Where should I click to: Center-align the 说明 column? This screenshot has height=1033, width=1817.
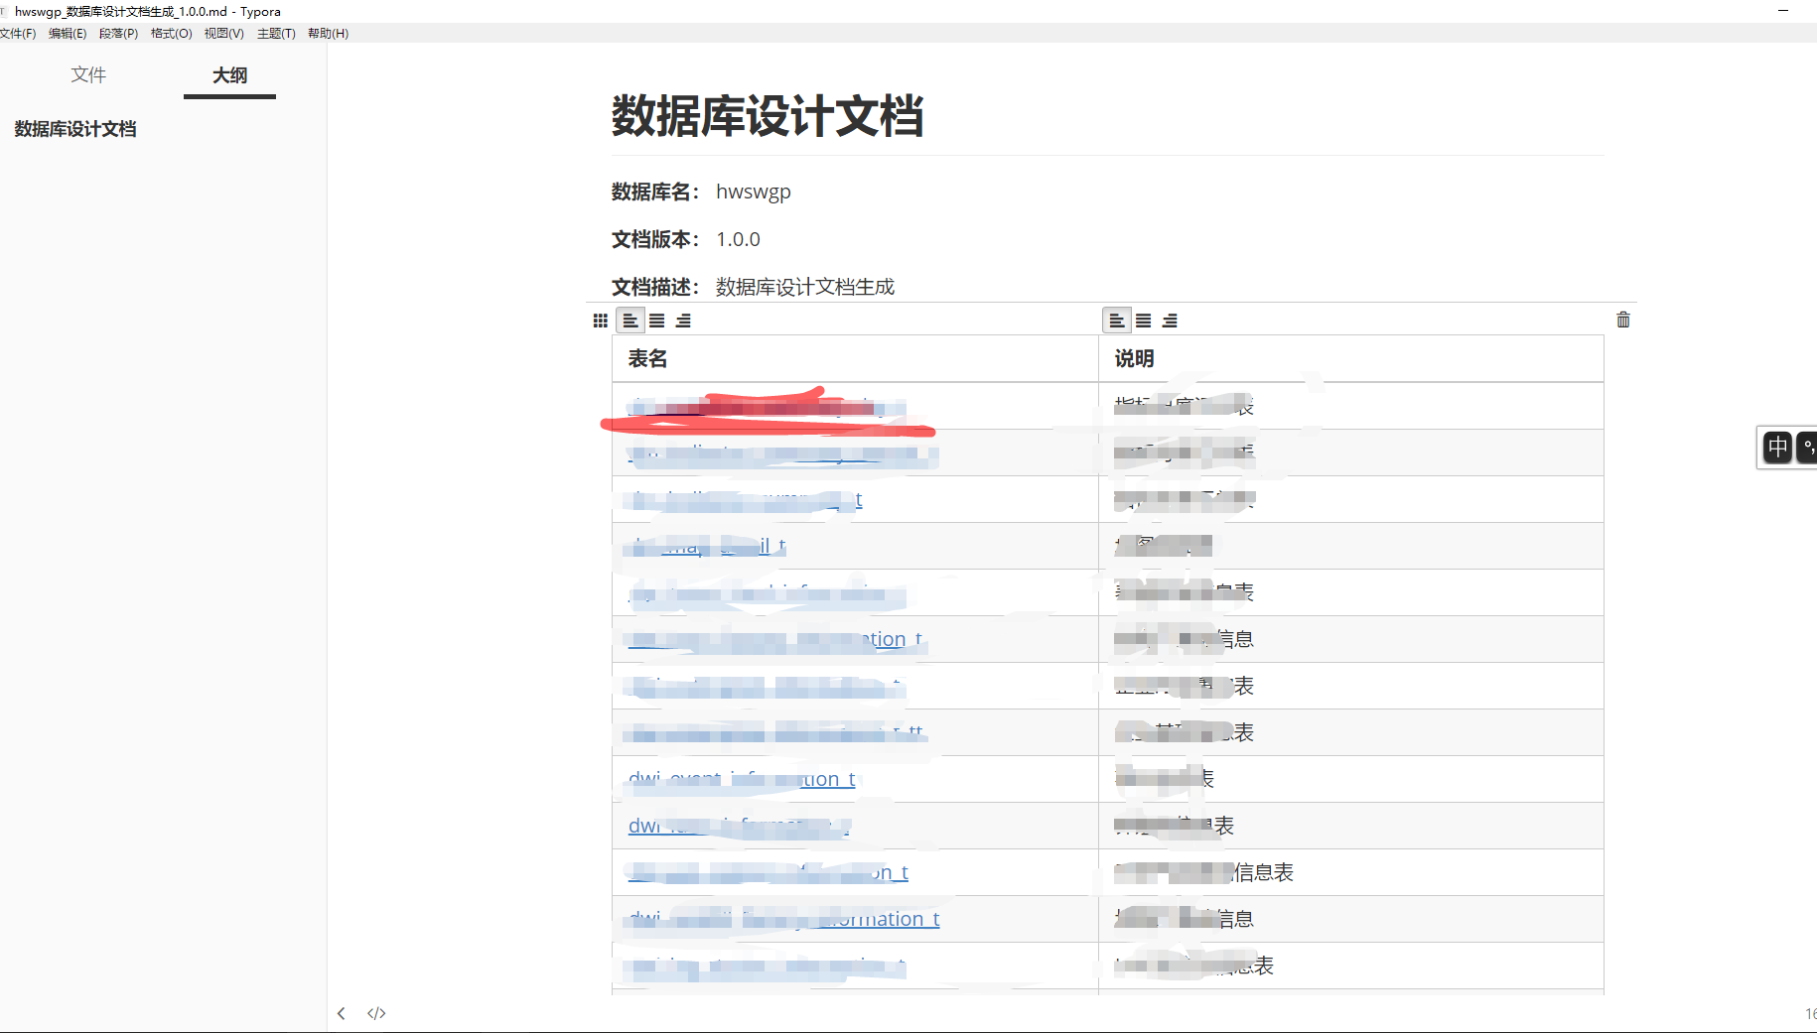(x=1144, y=321)
